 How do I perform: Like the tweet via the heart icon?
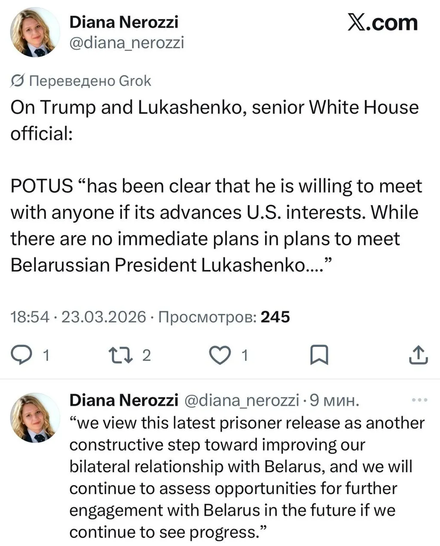220,355
